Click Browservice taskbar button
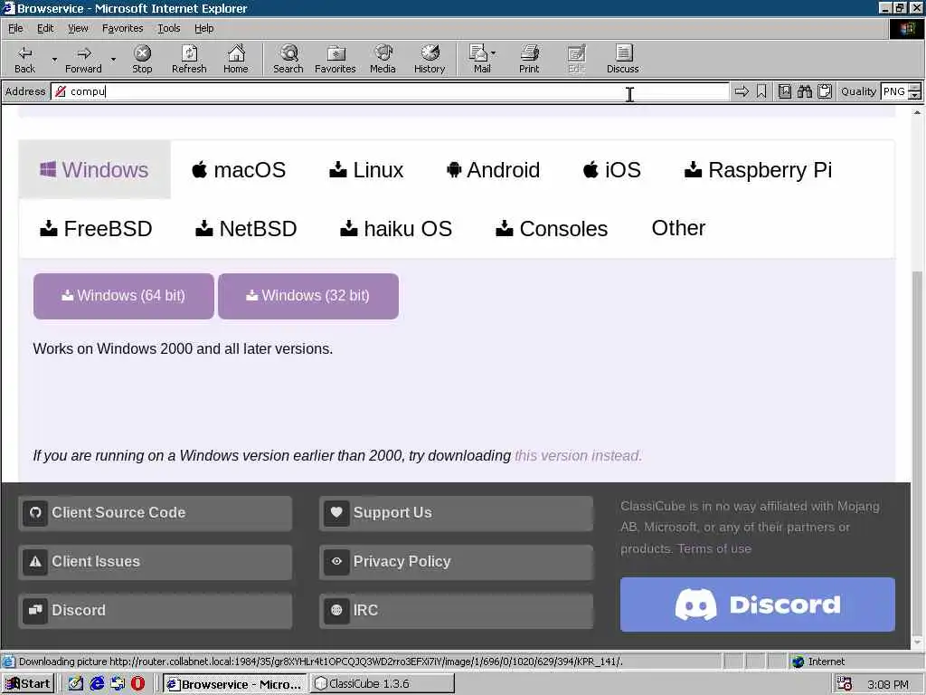Screen dimensions: 926x695 coord(235,684)
